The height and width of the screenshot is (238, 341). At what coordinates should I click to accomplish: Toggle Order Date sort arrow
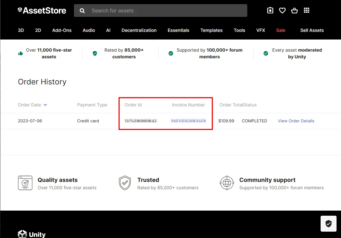45,105
